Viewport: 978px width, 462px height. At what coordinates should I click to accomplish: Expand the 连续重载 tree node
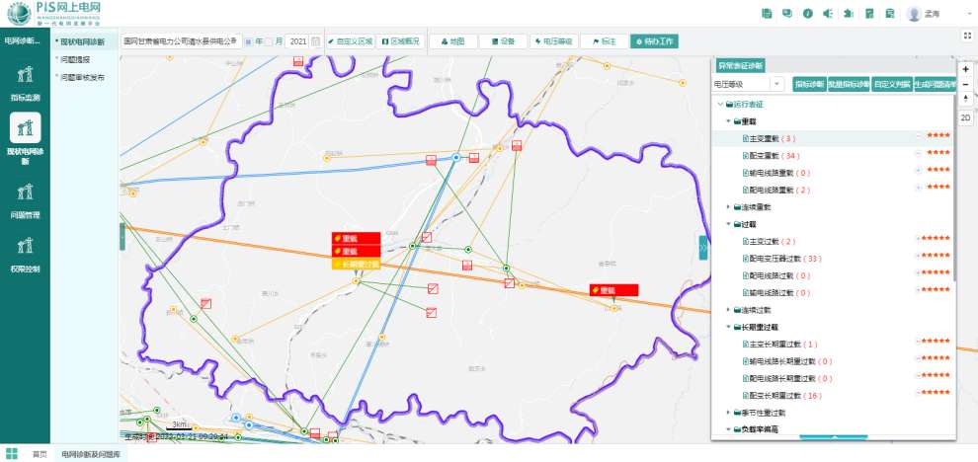tap(728, 207)
